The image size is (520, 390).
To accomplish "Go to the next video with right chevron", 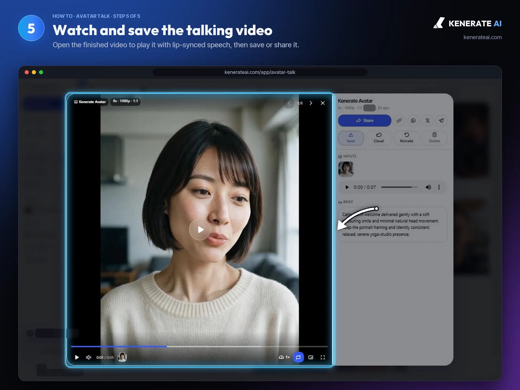I will point(311,103).
